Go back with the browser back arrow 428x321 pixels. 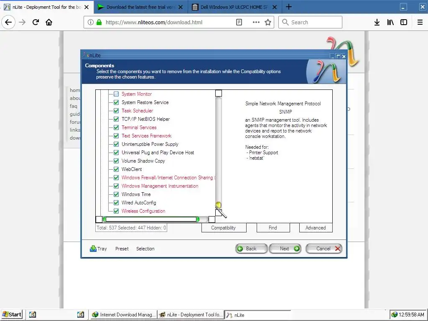pos(8,22)
